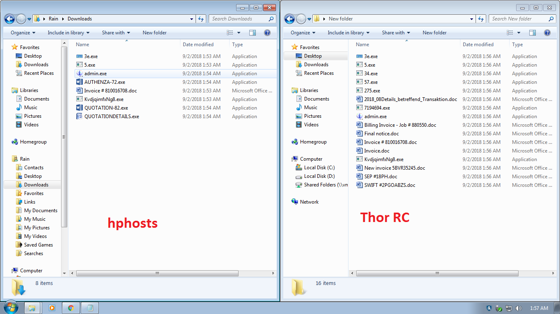Click the horizontal scrollbar in New folder list
This screenshot has height=314, width=560.
437,273
